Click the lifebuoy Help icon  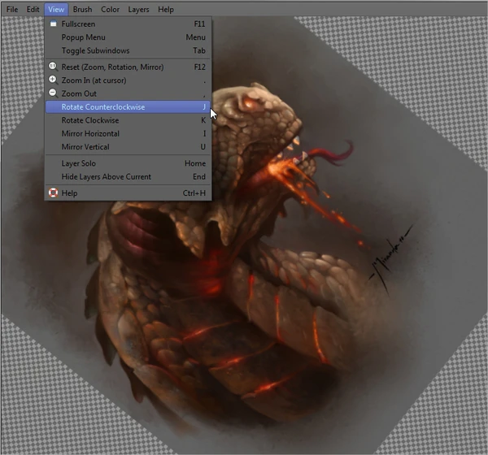53,193
